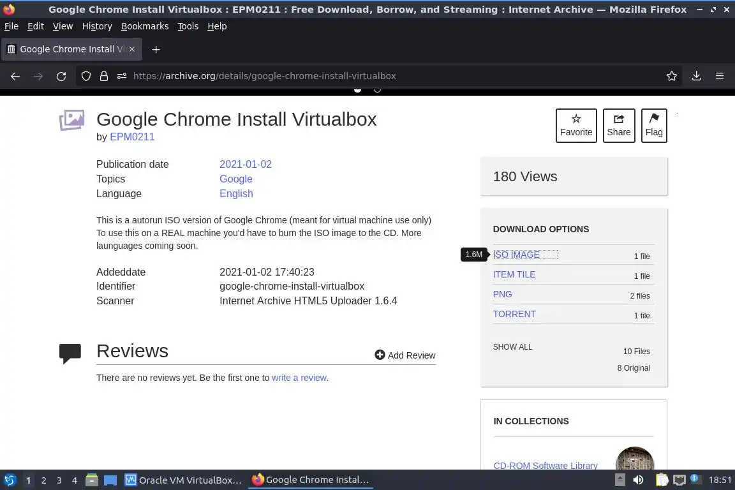
Task: Open the File menu
Action: pos(11,26)
